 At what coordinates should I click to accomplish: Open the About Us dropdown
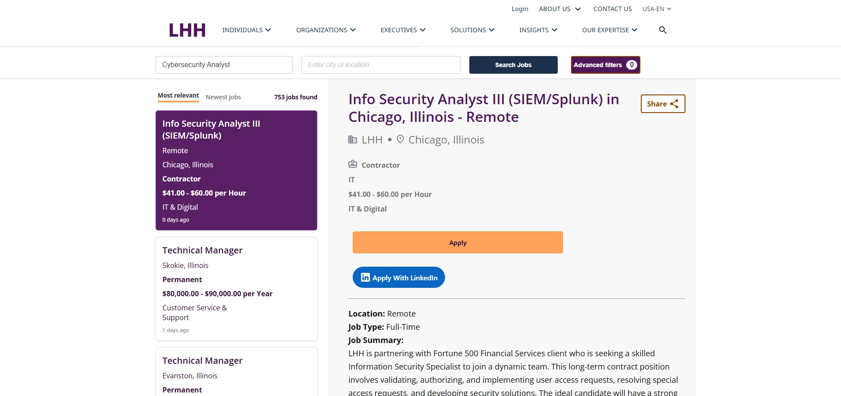560,9
